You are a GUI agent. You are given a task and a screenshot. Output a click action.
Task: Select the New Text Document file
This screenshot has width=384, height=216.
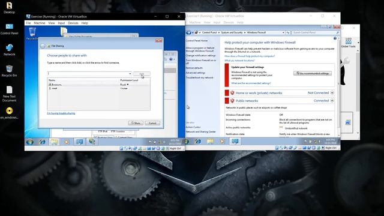(x=10, y=94)
